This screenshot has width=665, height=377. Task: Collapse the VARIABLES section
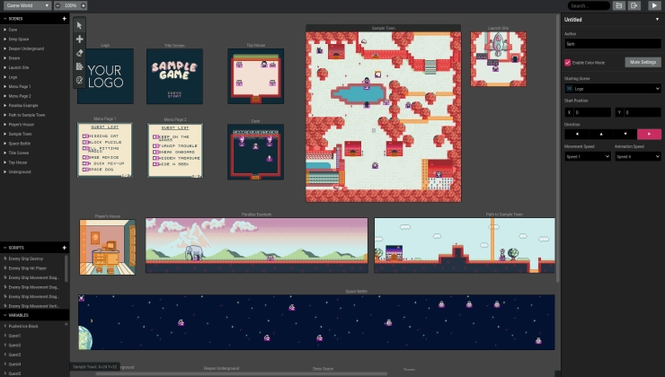coord(5,315)
